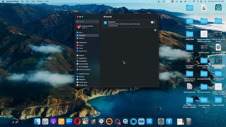Open the Apple menu
The width and height of the screenshot is (226, 127).
[3, 1]
